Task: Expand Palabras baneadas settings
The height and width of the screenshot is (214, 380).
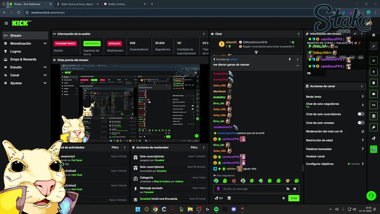Action: pyautogui.click(x=335, y=149)
